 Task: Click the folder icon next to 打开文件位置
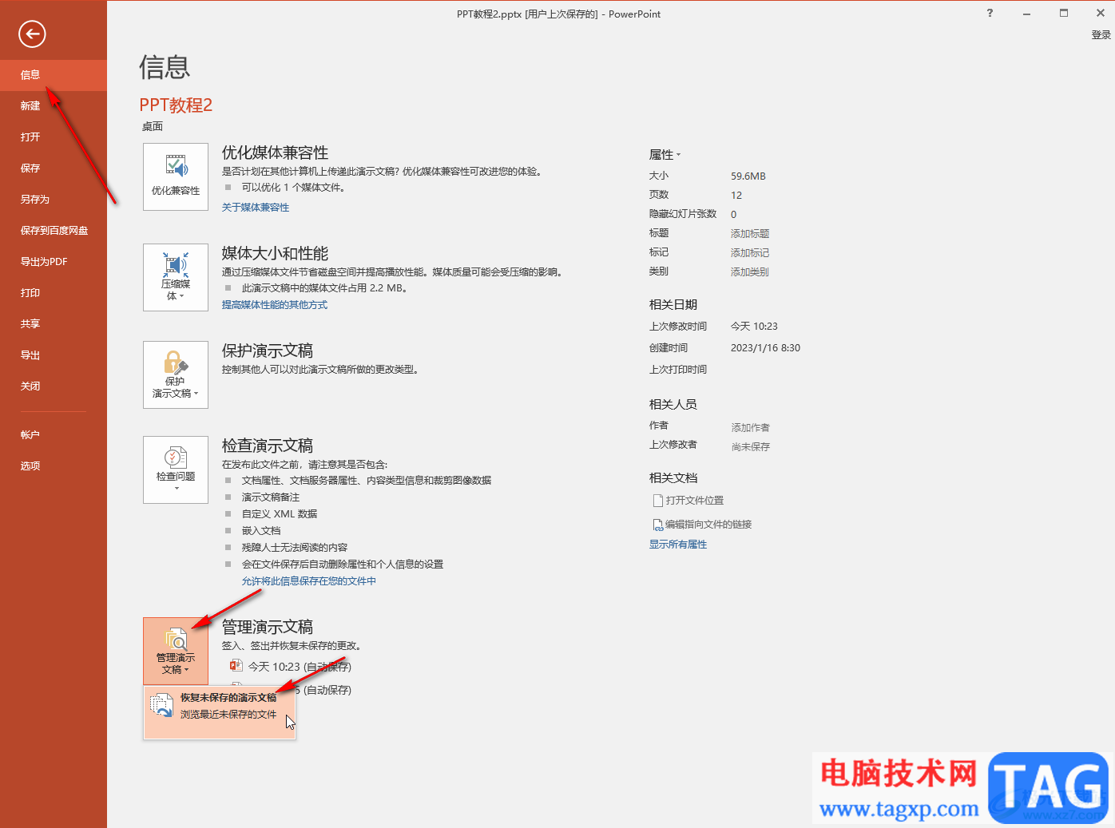click(658, 501)
